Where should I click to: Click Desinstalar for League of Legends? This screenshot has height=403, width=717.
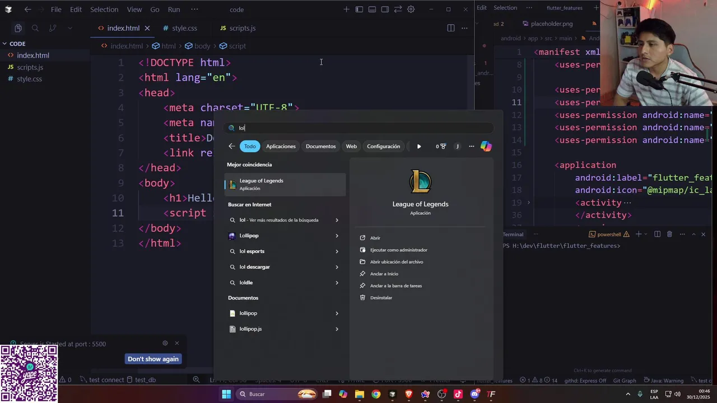[381, 298]
